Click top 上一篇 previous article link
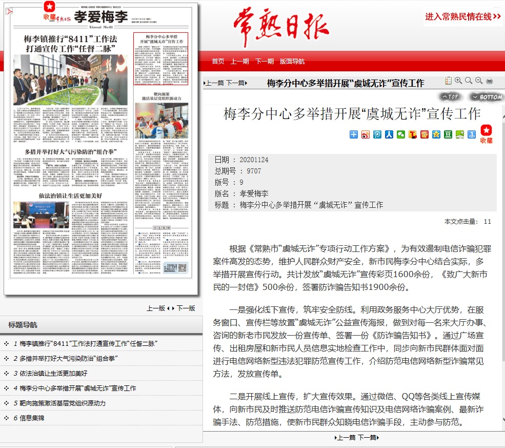The image size is (505, 448). tap(214, 83)
